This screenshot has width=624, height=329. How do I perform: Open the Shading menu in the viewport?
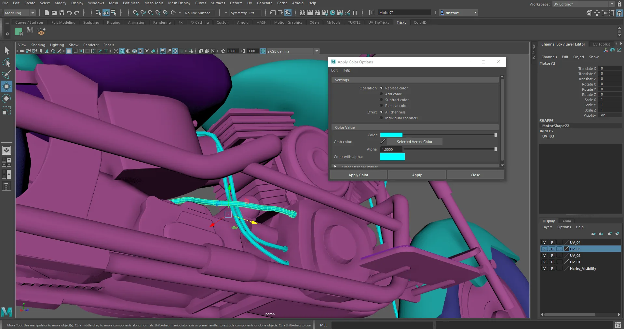click(x=38, y=45)
